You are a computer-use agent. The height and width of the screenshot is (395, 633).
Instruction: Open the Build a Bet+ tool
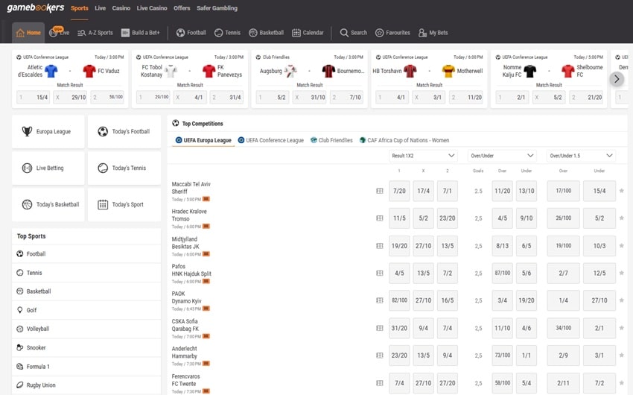point(141,33)
